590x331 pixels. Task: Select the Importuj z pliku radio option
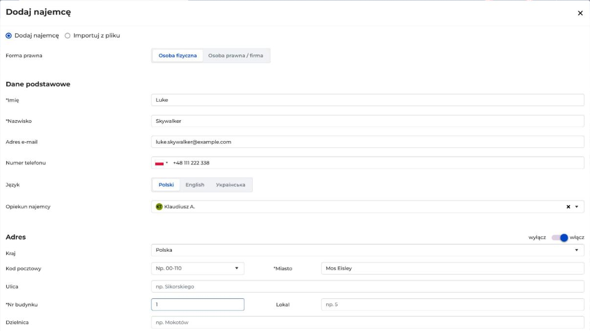(68, 36)
